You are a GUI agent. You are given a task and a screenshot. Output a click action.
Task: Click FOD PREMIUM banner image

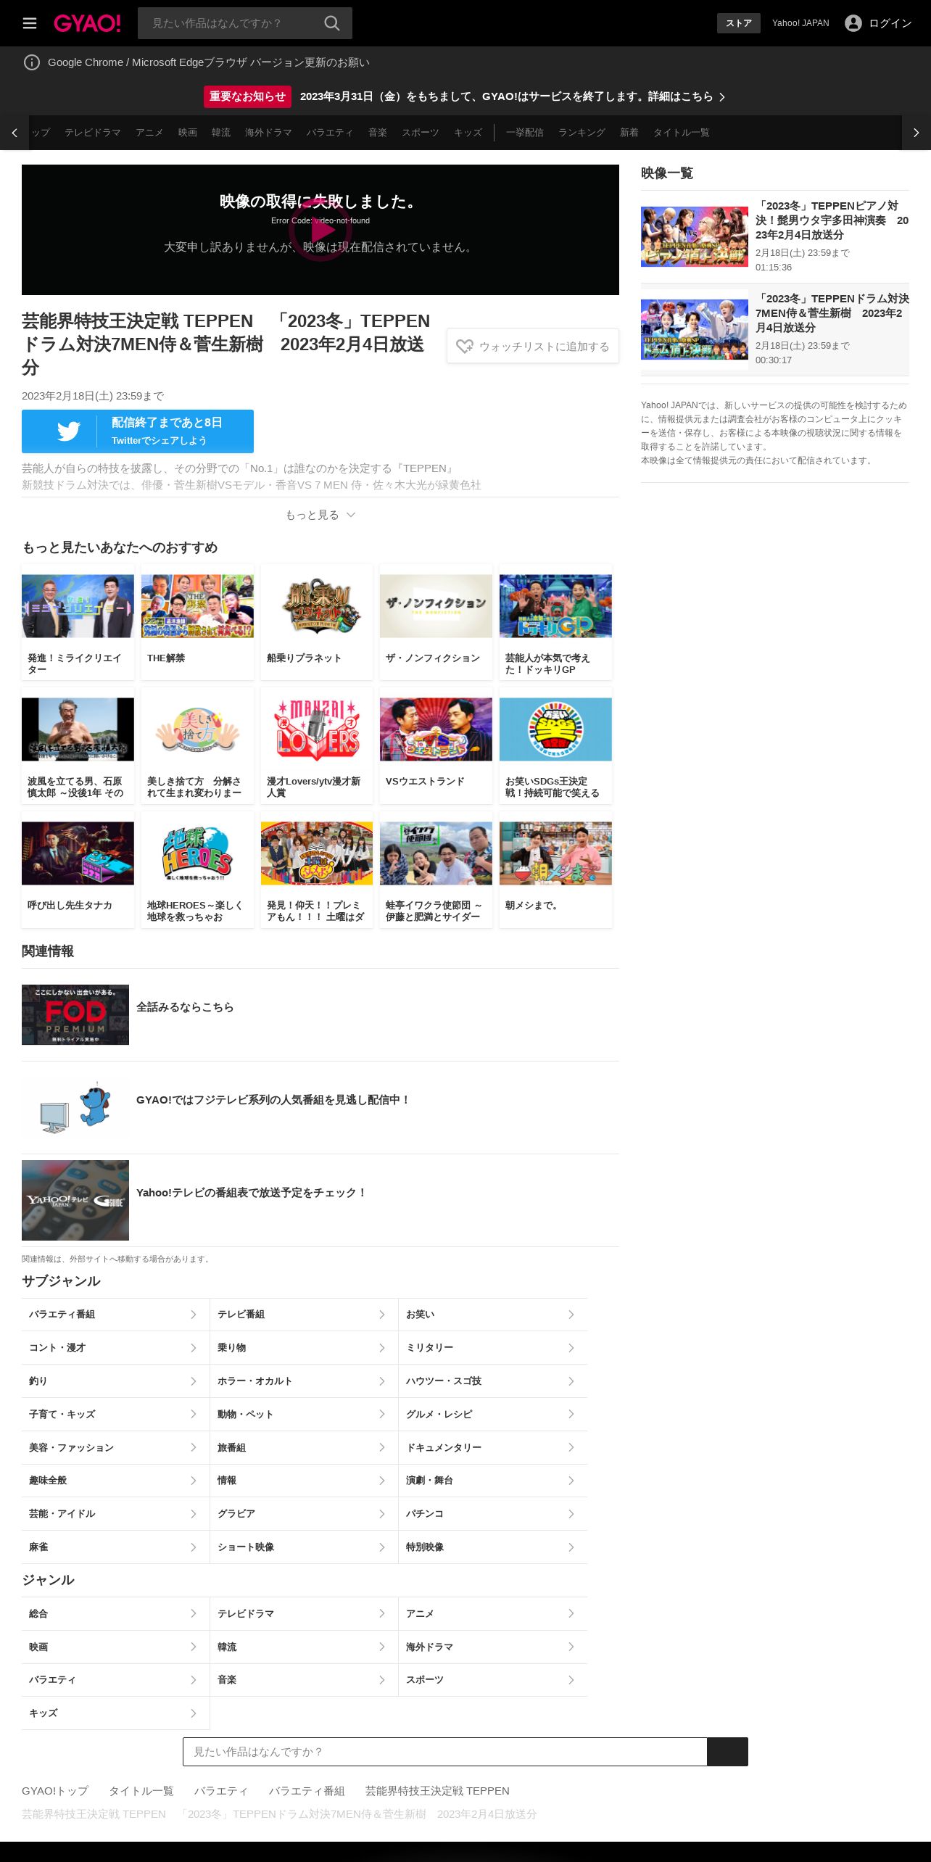click(x=75, y=1014)
